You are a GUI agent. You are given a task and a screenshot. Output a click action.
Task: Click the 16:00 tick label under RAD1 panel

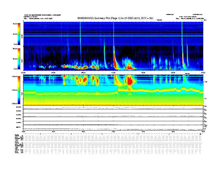pyautogui.click(x=143, y=73)
